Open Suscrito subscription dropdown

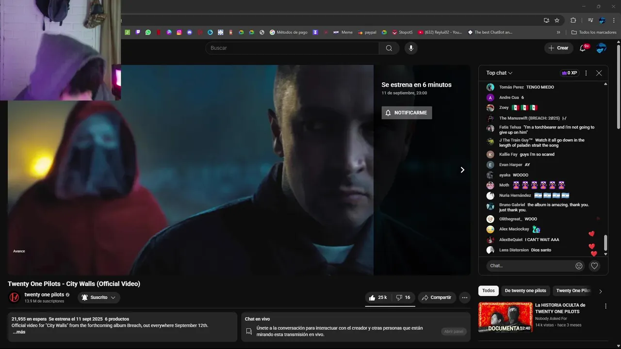98,298
